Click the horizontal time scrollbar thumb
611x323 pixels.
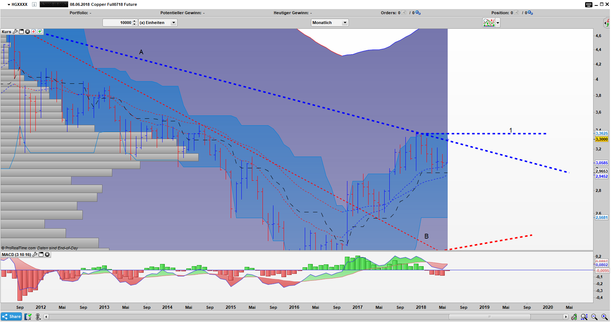[490, 317]
